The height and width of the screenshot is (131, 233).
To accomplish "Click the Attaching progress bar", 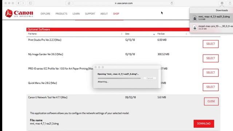I will (119, 78).
